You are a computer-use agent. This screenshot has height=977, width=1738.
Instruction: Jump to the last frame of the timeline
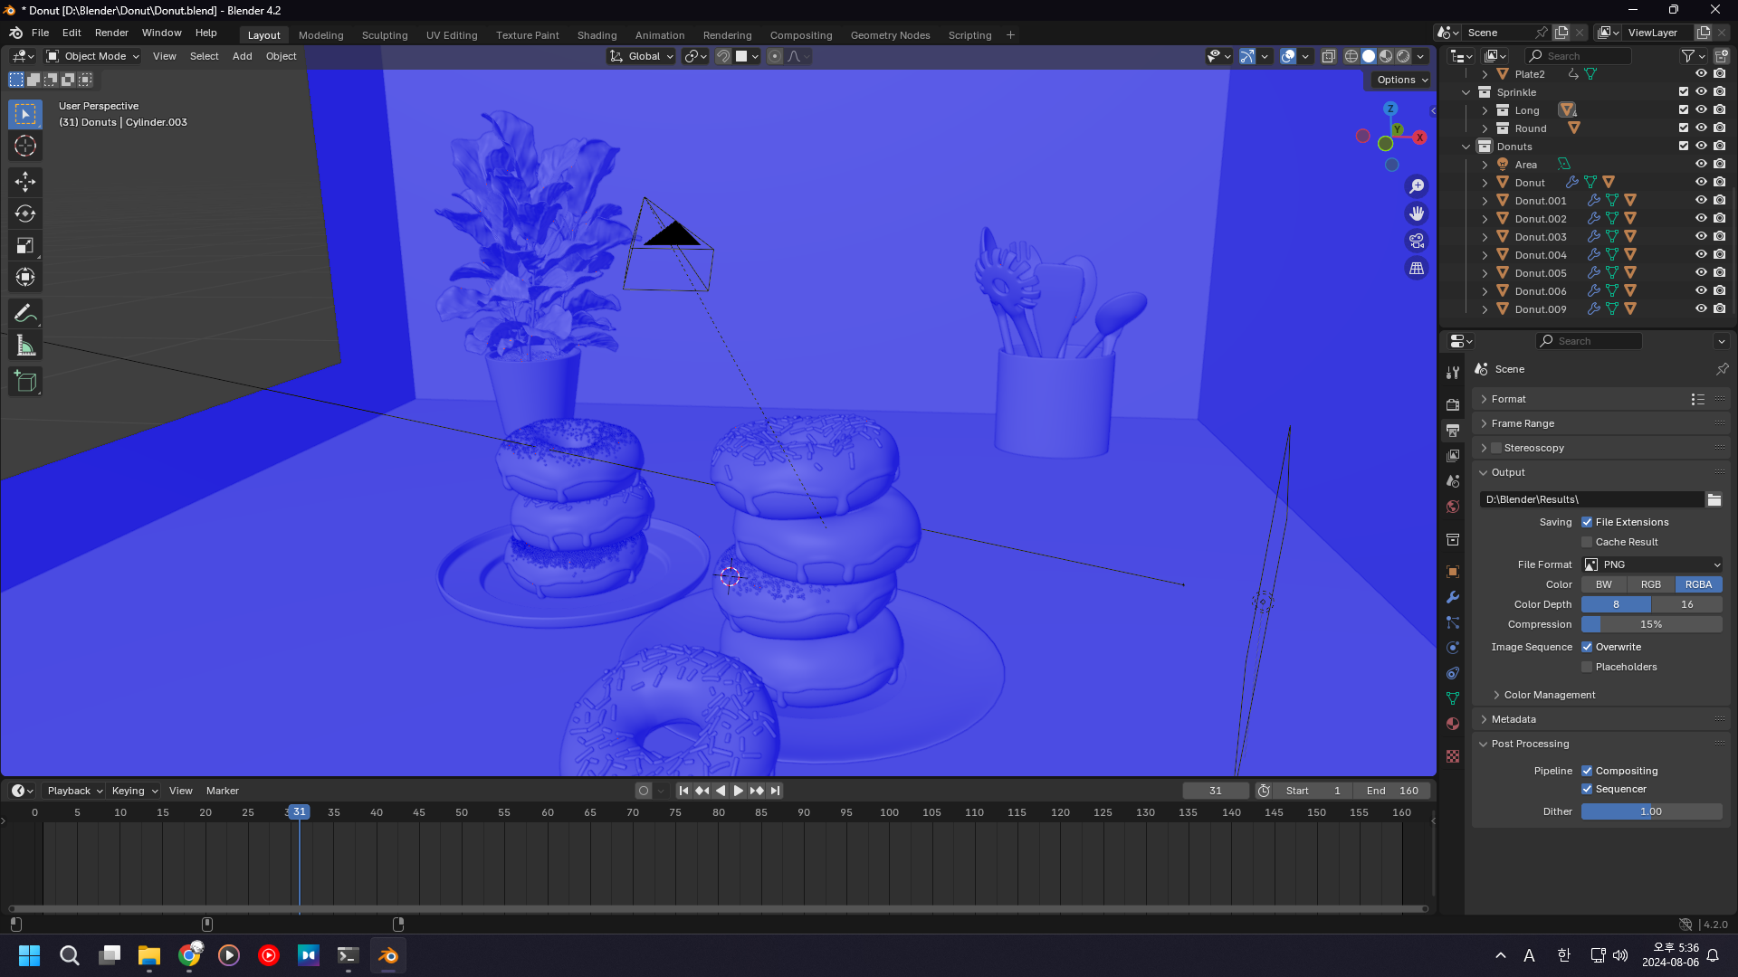click(775, 791)
